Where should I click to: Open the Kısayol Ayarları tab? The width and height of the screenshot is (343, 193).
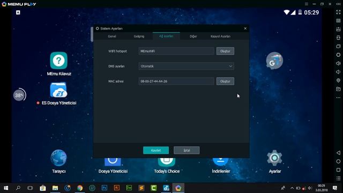click(220, 36)
